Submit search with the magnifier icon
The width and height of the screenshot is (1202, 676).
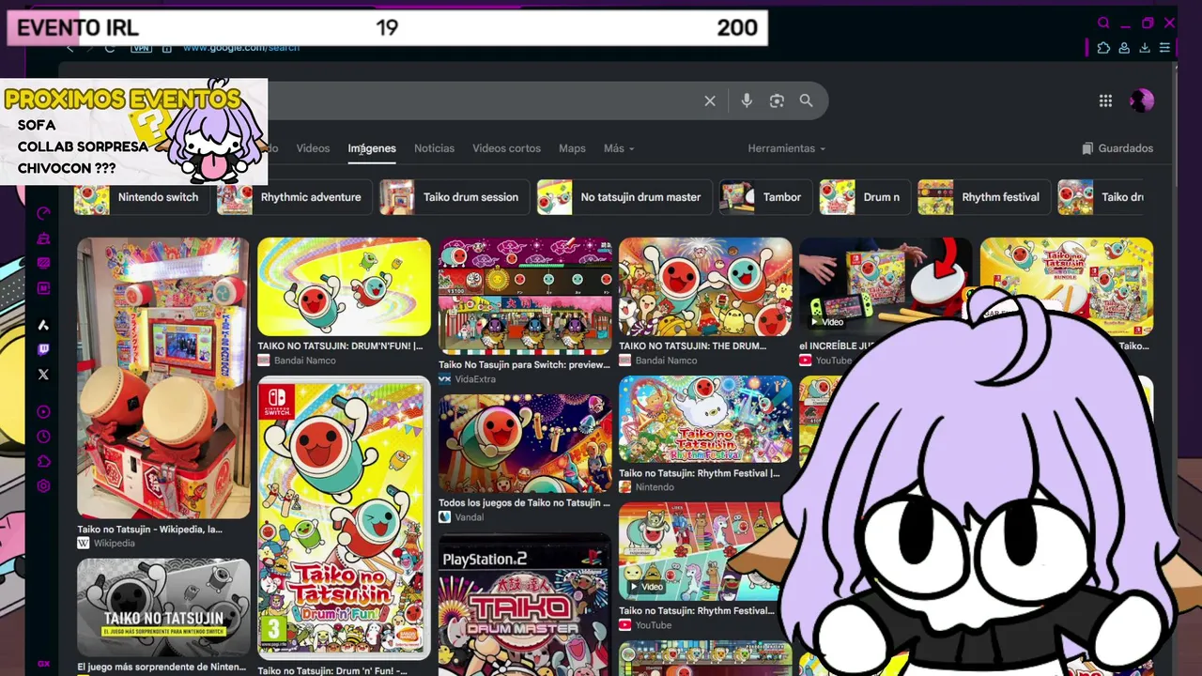(806, 100)
